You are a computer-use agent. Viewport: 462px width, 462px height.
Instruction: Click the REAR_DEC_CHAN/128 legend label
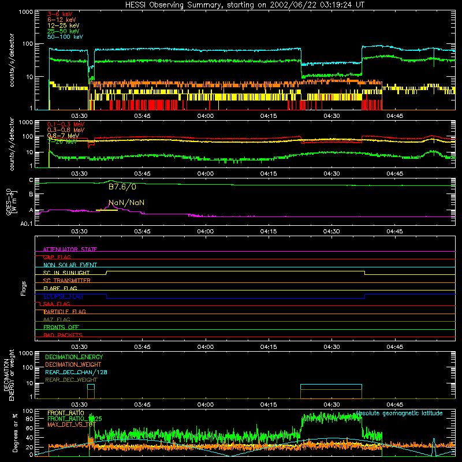(x=76, y=372)
